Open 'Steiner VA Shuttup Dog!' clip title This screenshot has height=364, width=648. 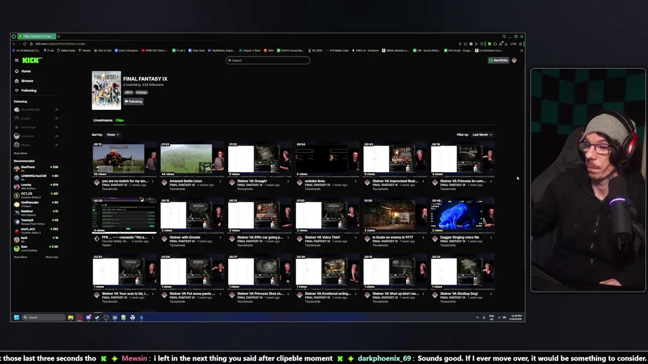click(x=459, y=293)
